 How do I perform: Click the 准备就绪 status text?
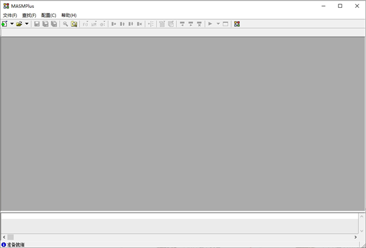[x=16, y=245]
